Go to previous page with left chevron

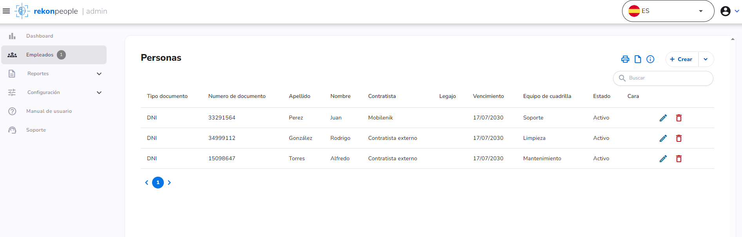(147, 183)
